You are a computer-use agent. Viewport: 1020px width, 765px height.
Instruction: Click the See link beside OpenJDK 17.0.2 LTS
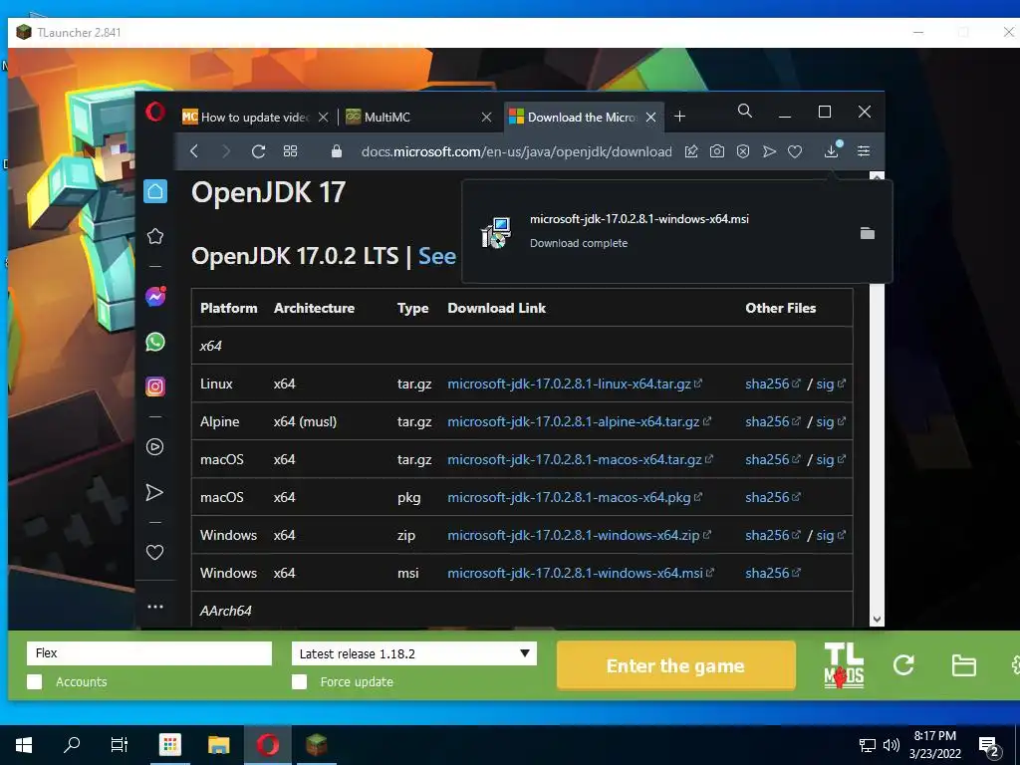click(436, 256)
